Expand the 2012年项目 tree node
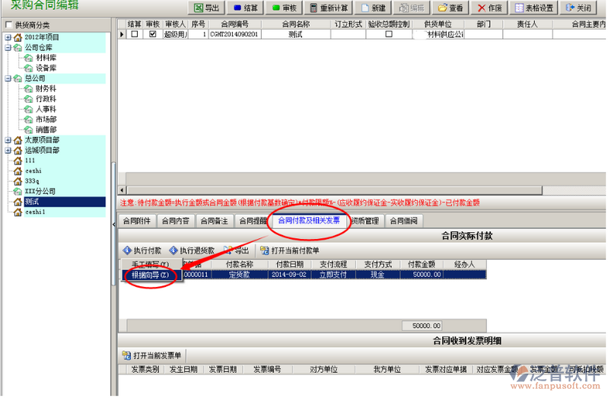The width and height of the screenshot is (608, 398). 8,37
